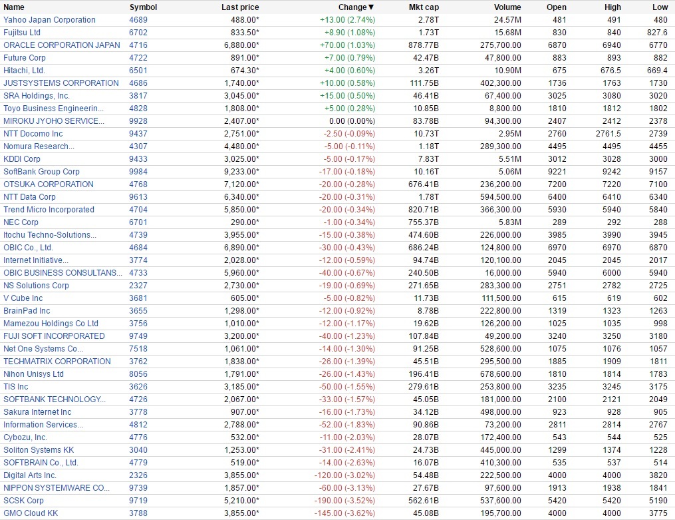Open OTSUKA CORPORATION link

point(48,184)
